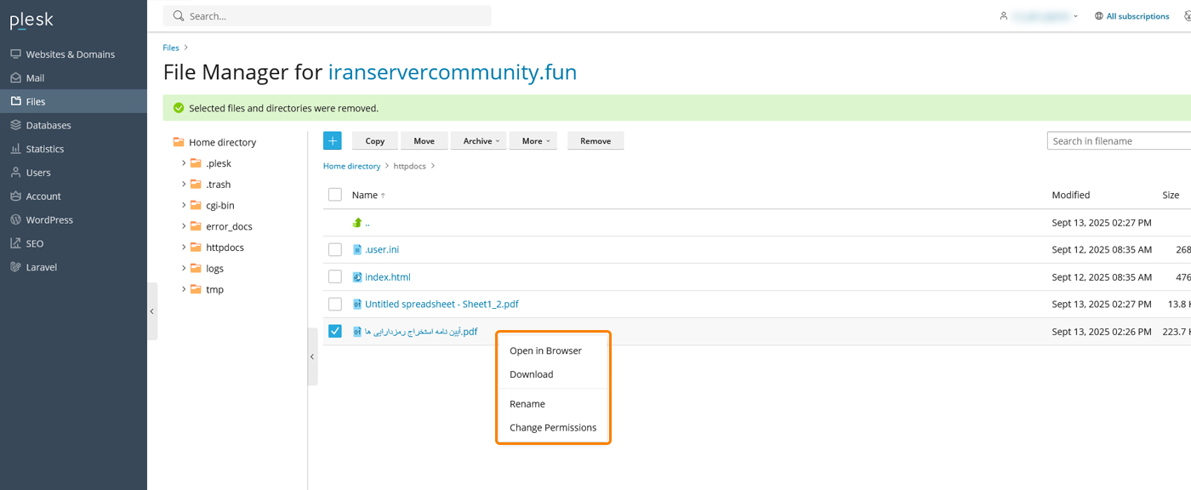1191x490 pixels.
Task: Open the Untitled spreadsheet - Sheet1_2.pdf link
Action: (x=441, y=305)
